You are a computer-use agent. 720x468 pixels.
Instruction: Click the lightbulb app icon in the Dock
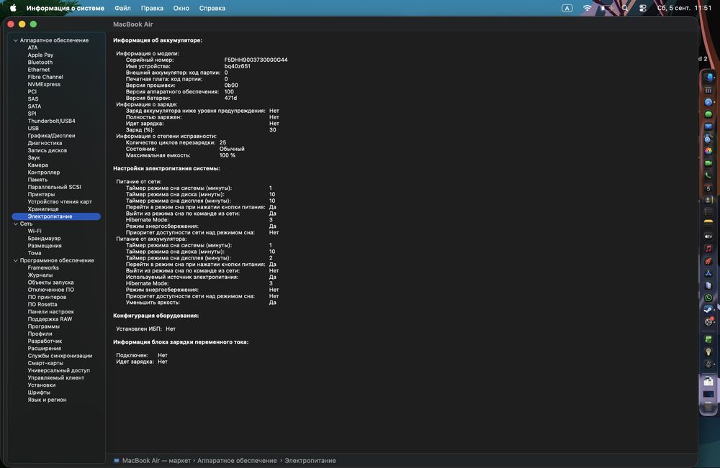(x=708, y=352)
